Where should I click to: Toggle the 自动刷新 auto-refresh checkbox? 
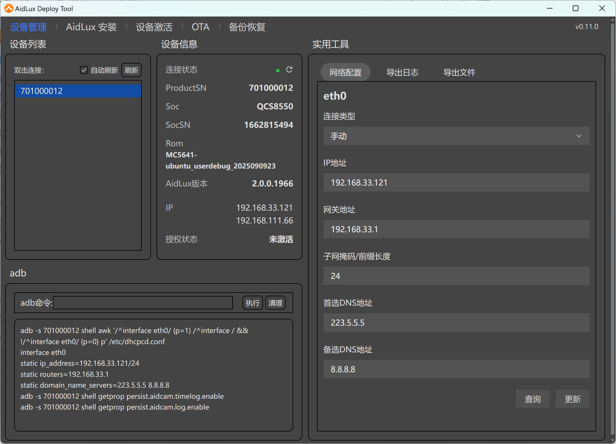click(84, 70)
